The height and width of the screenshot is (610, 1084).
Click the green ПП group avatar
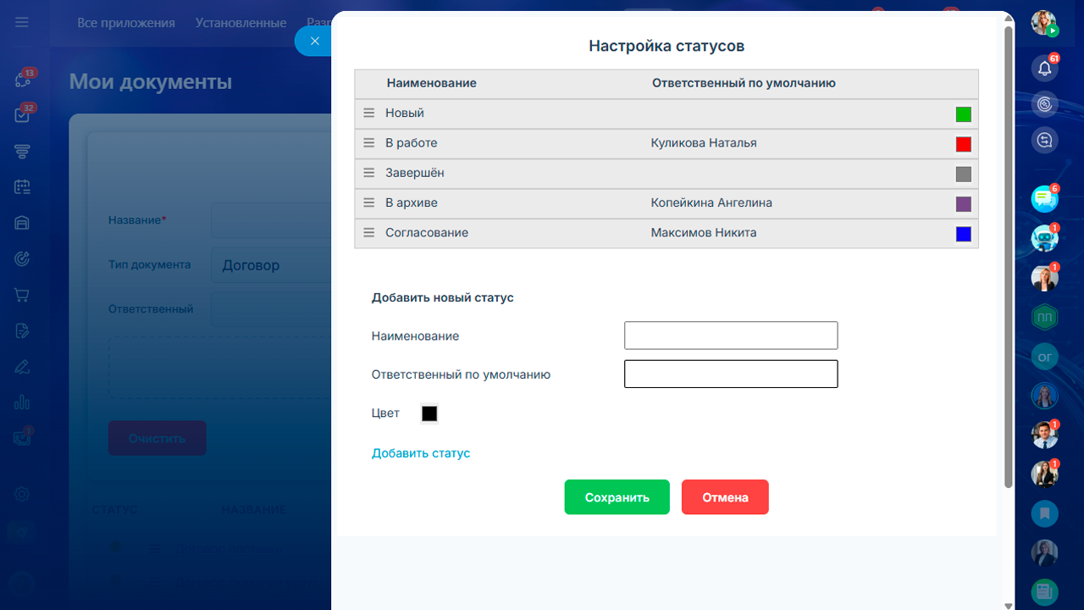(1045, 318)
